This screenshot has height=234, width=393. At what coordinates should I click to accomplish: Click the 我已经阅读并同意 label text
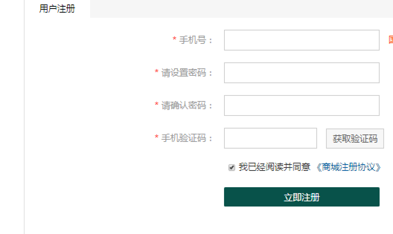(x=274, y=167)
